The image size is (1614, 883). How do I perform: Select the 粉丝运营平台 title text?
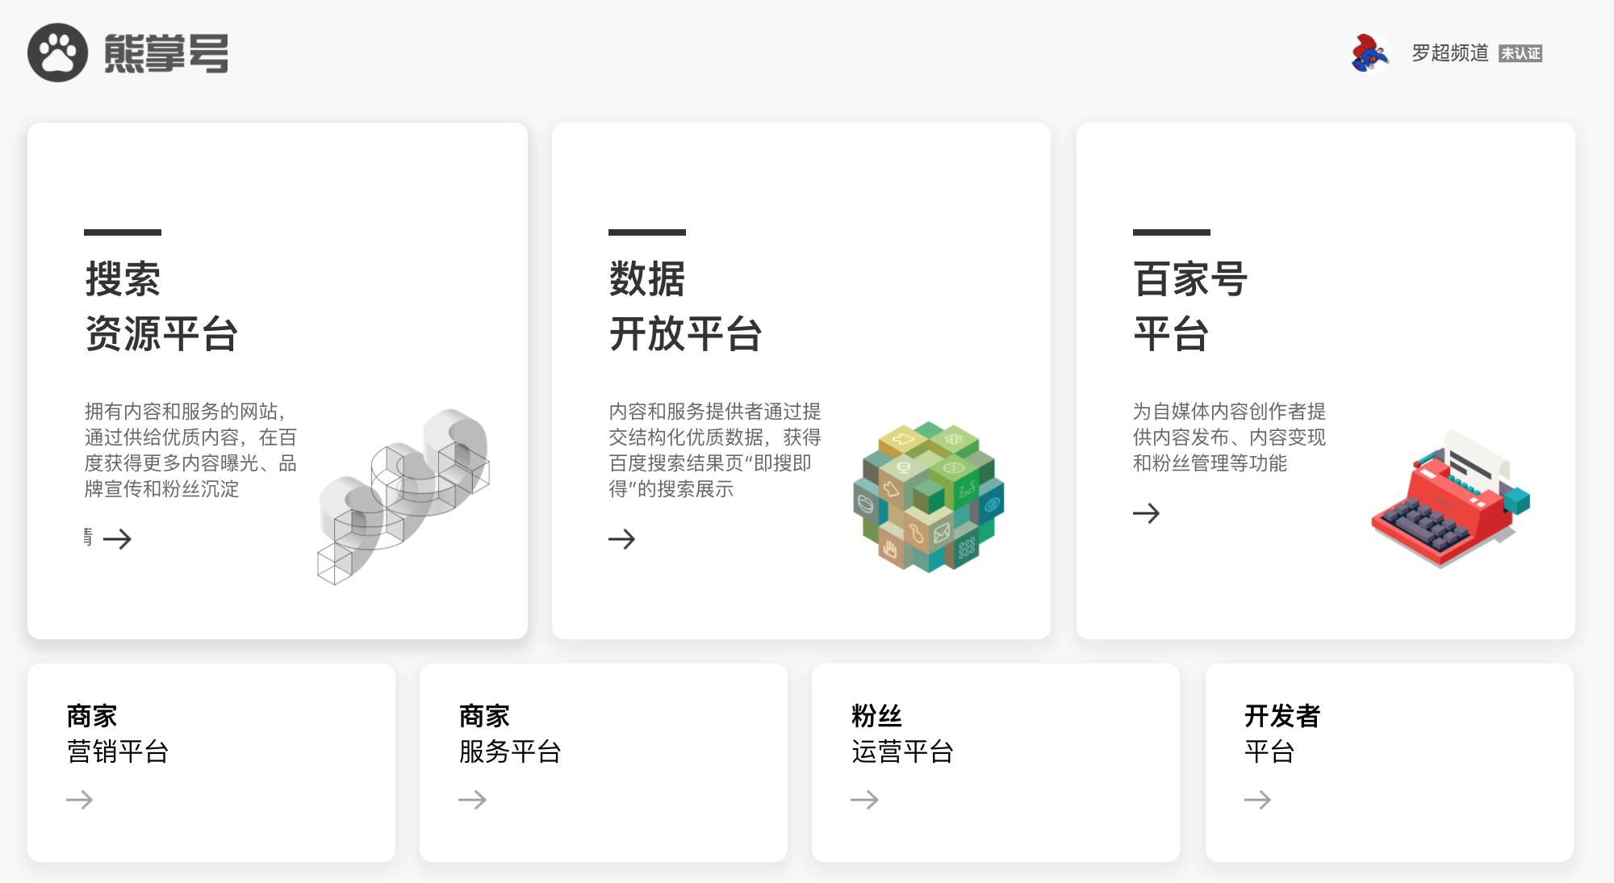click(x=902, y=734)
